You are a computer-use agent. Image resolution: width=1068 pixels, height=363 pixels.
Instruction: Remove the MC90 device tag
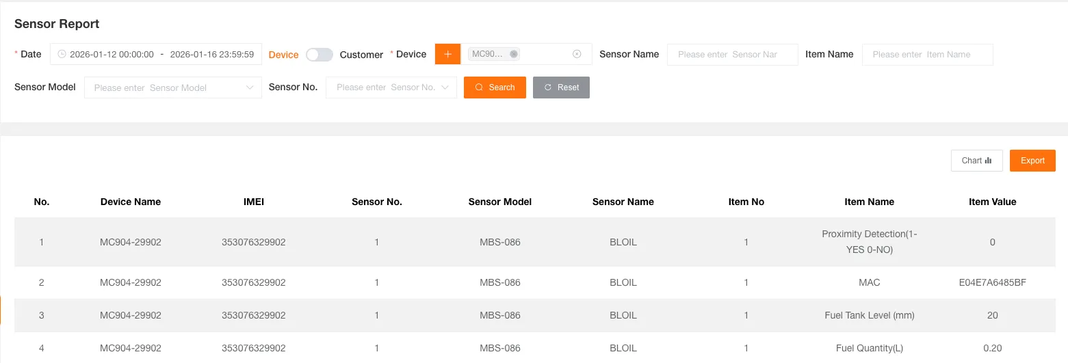[514, 54]
